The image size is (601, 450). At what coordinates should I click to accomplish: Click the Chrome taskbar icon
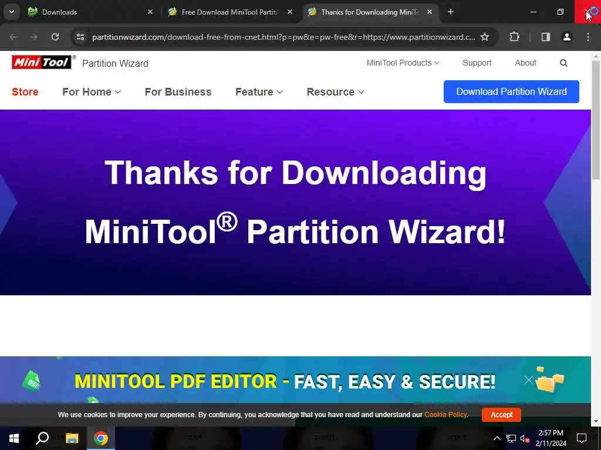coord(101,438)
